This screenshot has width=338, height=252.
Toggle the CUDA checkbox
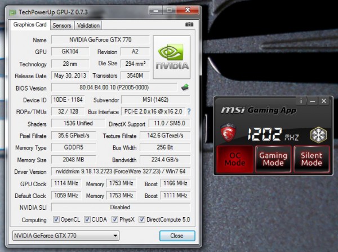tap(87, 219)
